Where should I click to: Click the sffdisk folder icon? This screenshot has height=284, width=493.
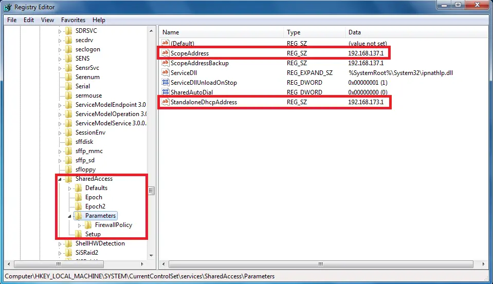(x=69, y=142)
